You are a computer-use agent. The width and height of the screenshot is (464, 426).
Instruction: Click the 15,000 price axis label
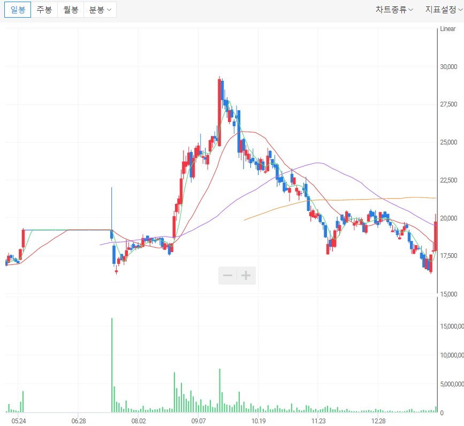point(448,294)
